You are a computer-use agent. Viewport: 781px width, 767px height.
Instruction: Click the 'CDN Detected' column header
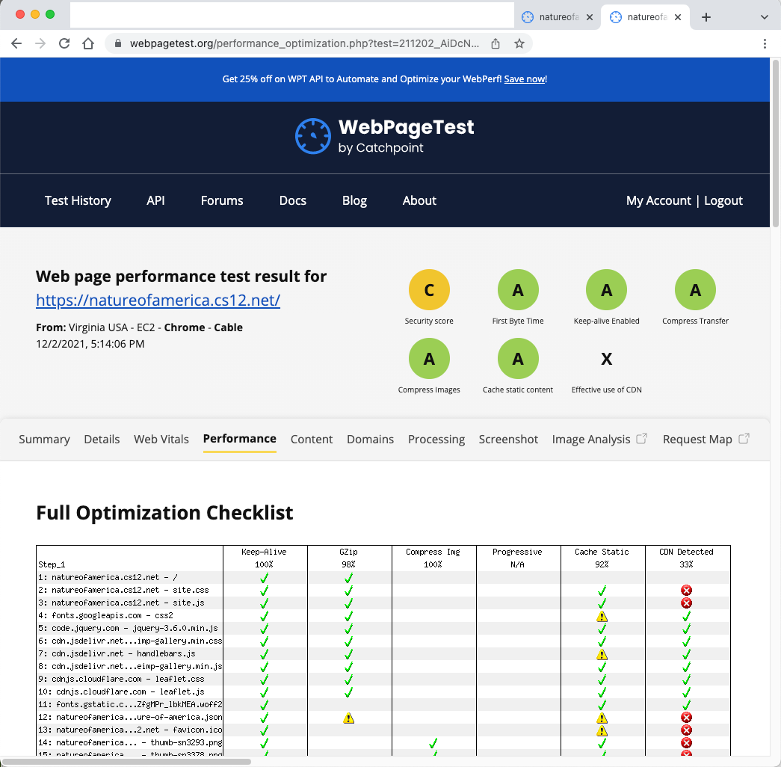[x=686, y=552]
